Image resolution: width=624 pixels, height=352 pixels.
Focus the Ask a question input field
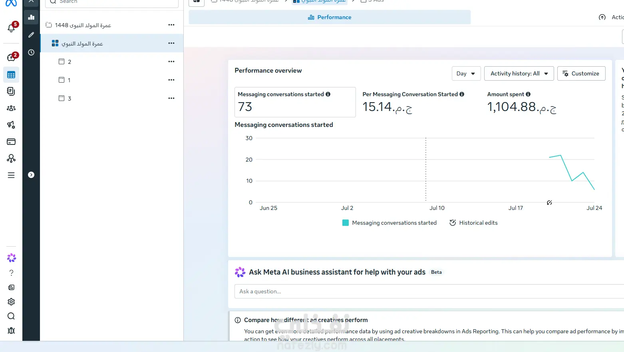(x=429, y=291)
